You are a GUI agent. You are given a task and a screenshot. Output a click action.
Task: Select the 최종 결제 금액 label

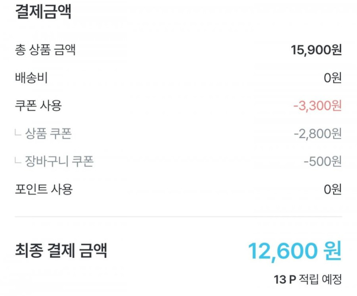[x=61, y=250]
